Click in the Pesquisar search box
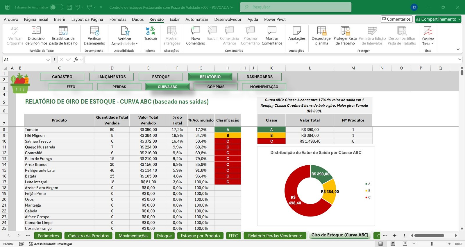 click(296, 7)
